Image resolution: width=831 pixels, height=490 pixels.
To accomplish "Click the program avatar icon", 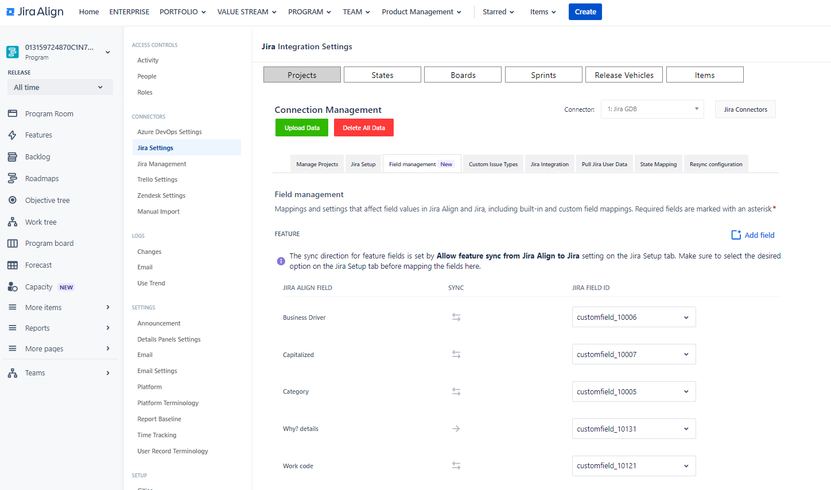I will point(13,52).
